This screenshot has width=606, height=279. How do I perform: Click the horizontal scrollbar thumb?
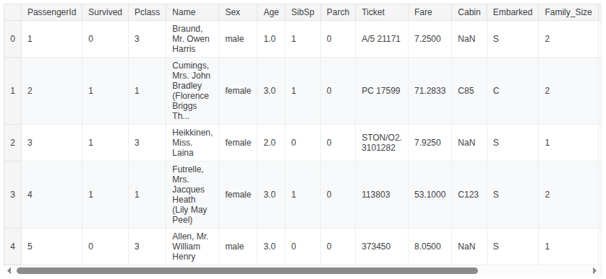(x=247, y=270)
